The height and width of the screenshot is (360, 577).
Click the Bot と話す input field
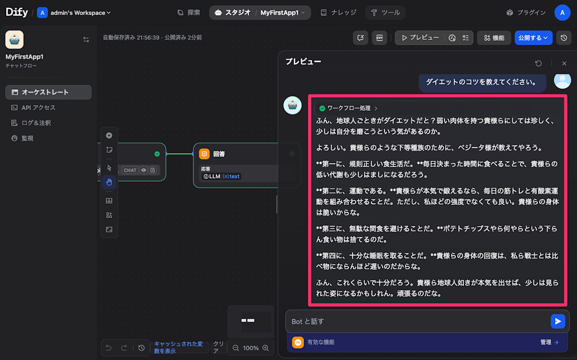click(x=418, y=321)
